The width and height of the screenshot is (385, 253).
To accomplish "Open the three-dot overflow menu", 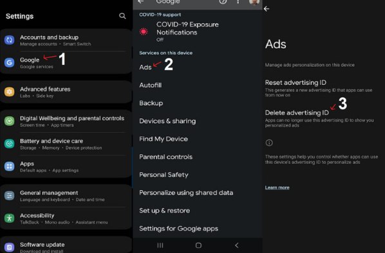I will pyautogui.click(x=238, y=1).
